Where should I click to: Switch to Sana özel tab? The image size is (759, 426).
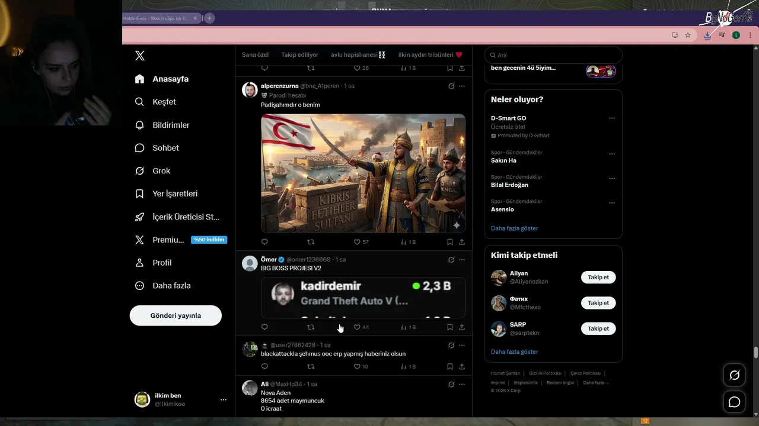point(255,54)
